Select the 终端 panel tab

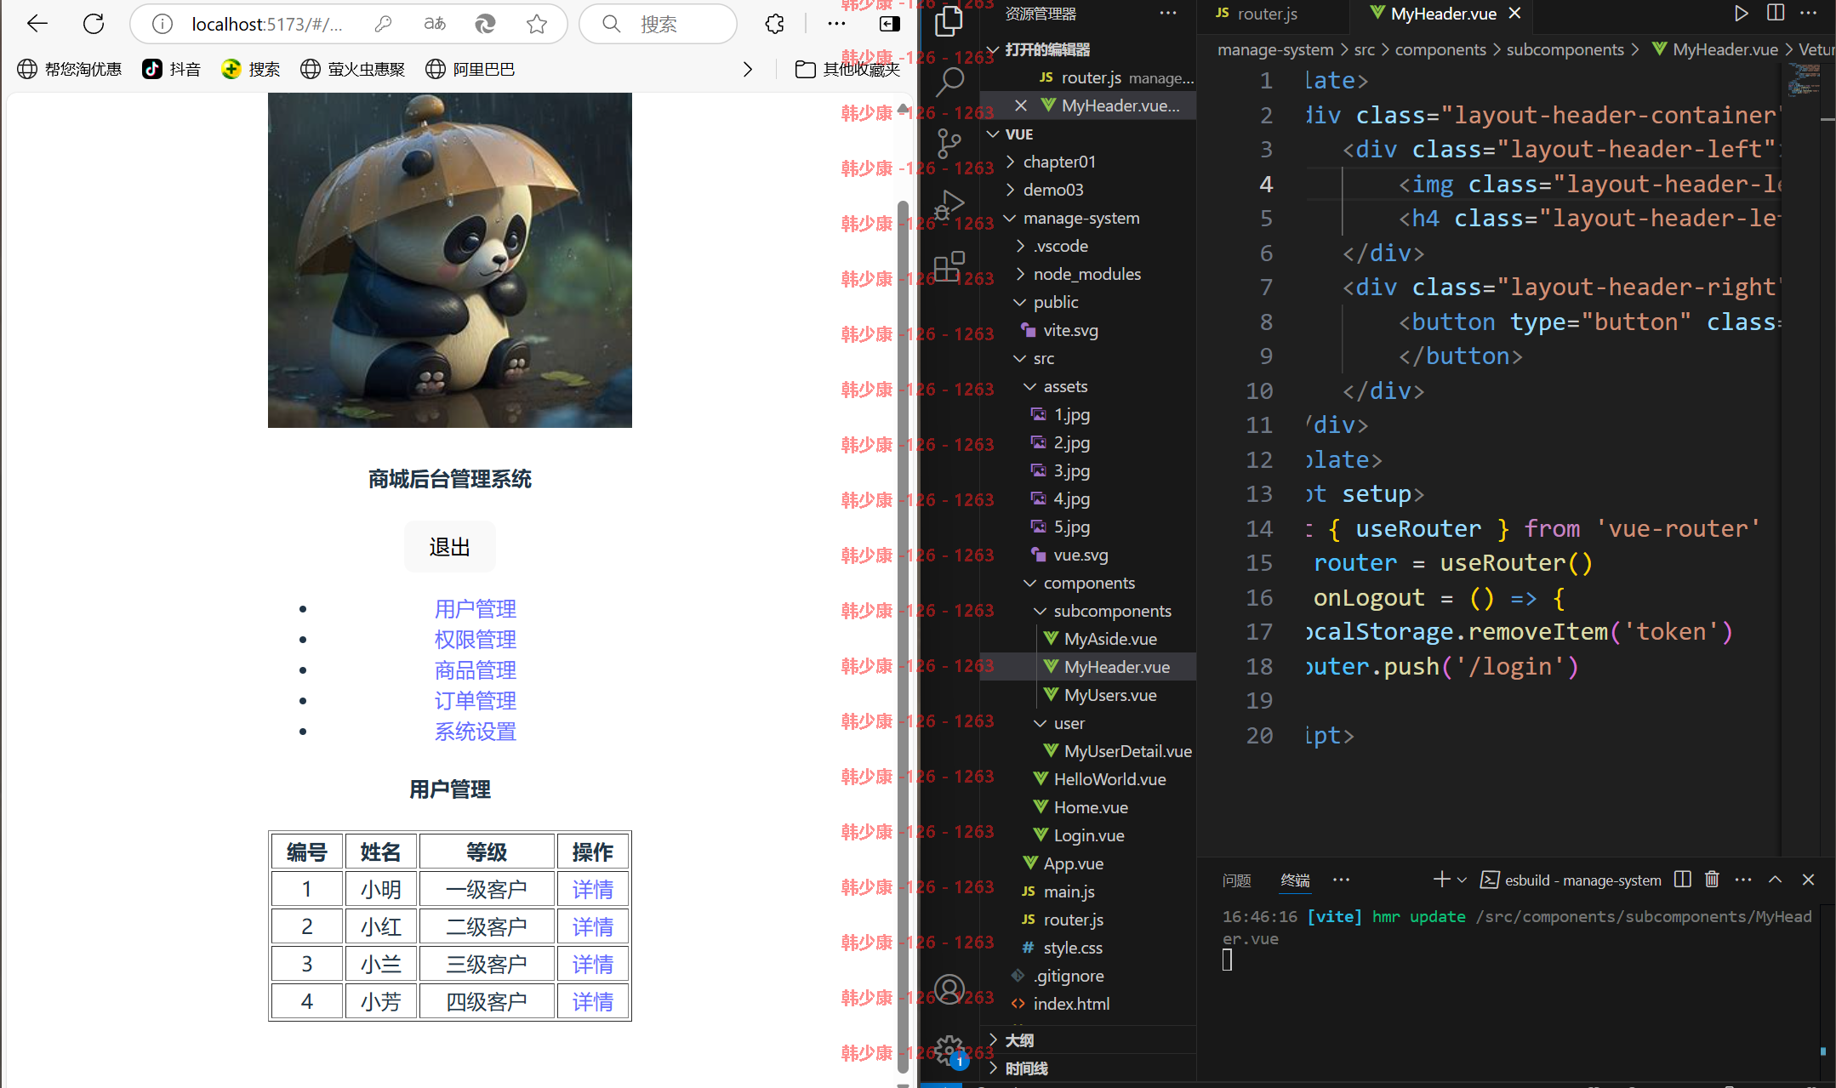point(1295,880)
